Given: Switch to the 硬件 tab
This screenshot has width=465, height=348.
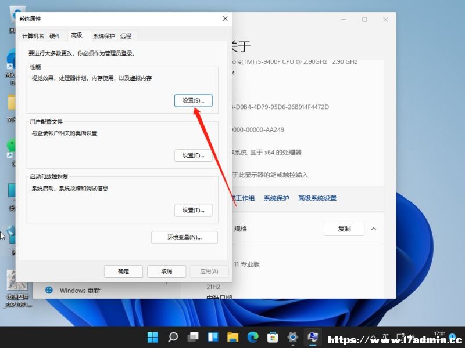Looking at the screenshot, I should [55, 36].
